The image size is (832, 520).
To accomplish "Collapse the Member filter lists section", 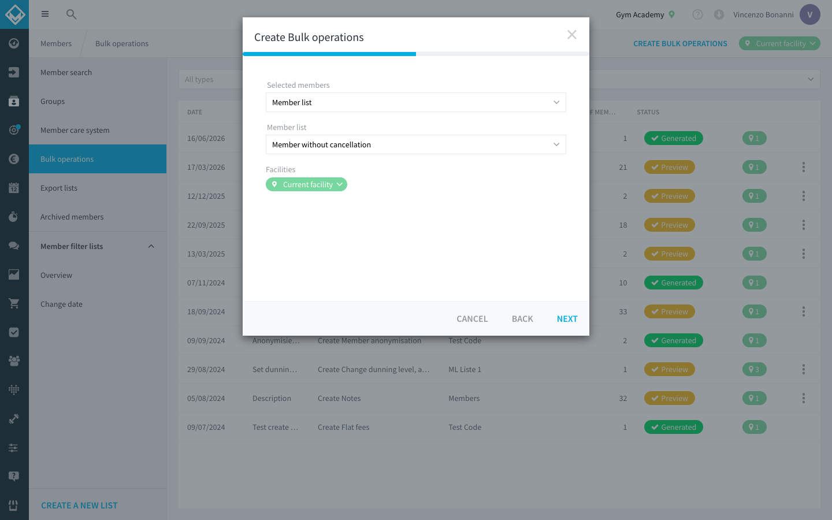I will [x=151, y=246].
